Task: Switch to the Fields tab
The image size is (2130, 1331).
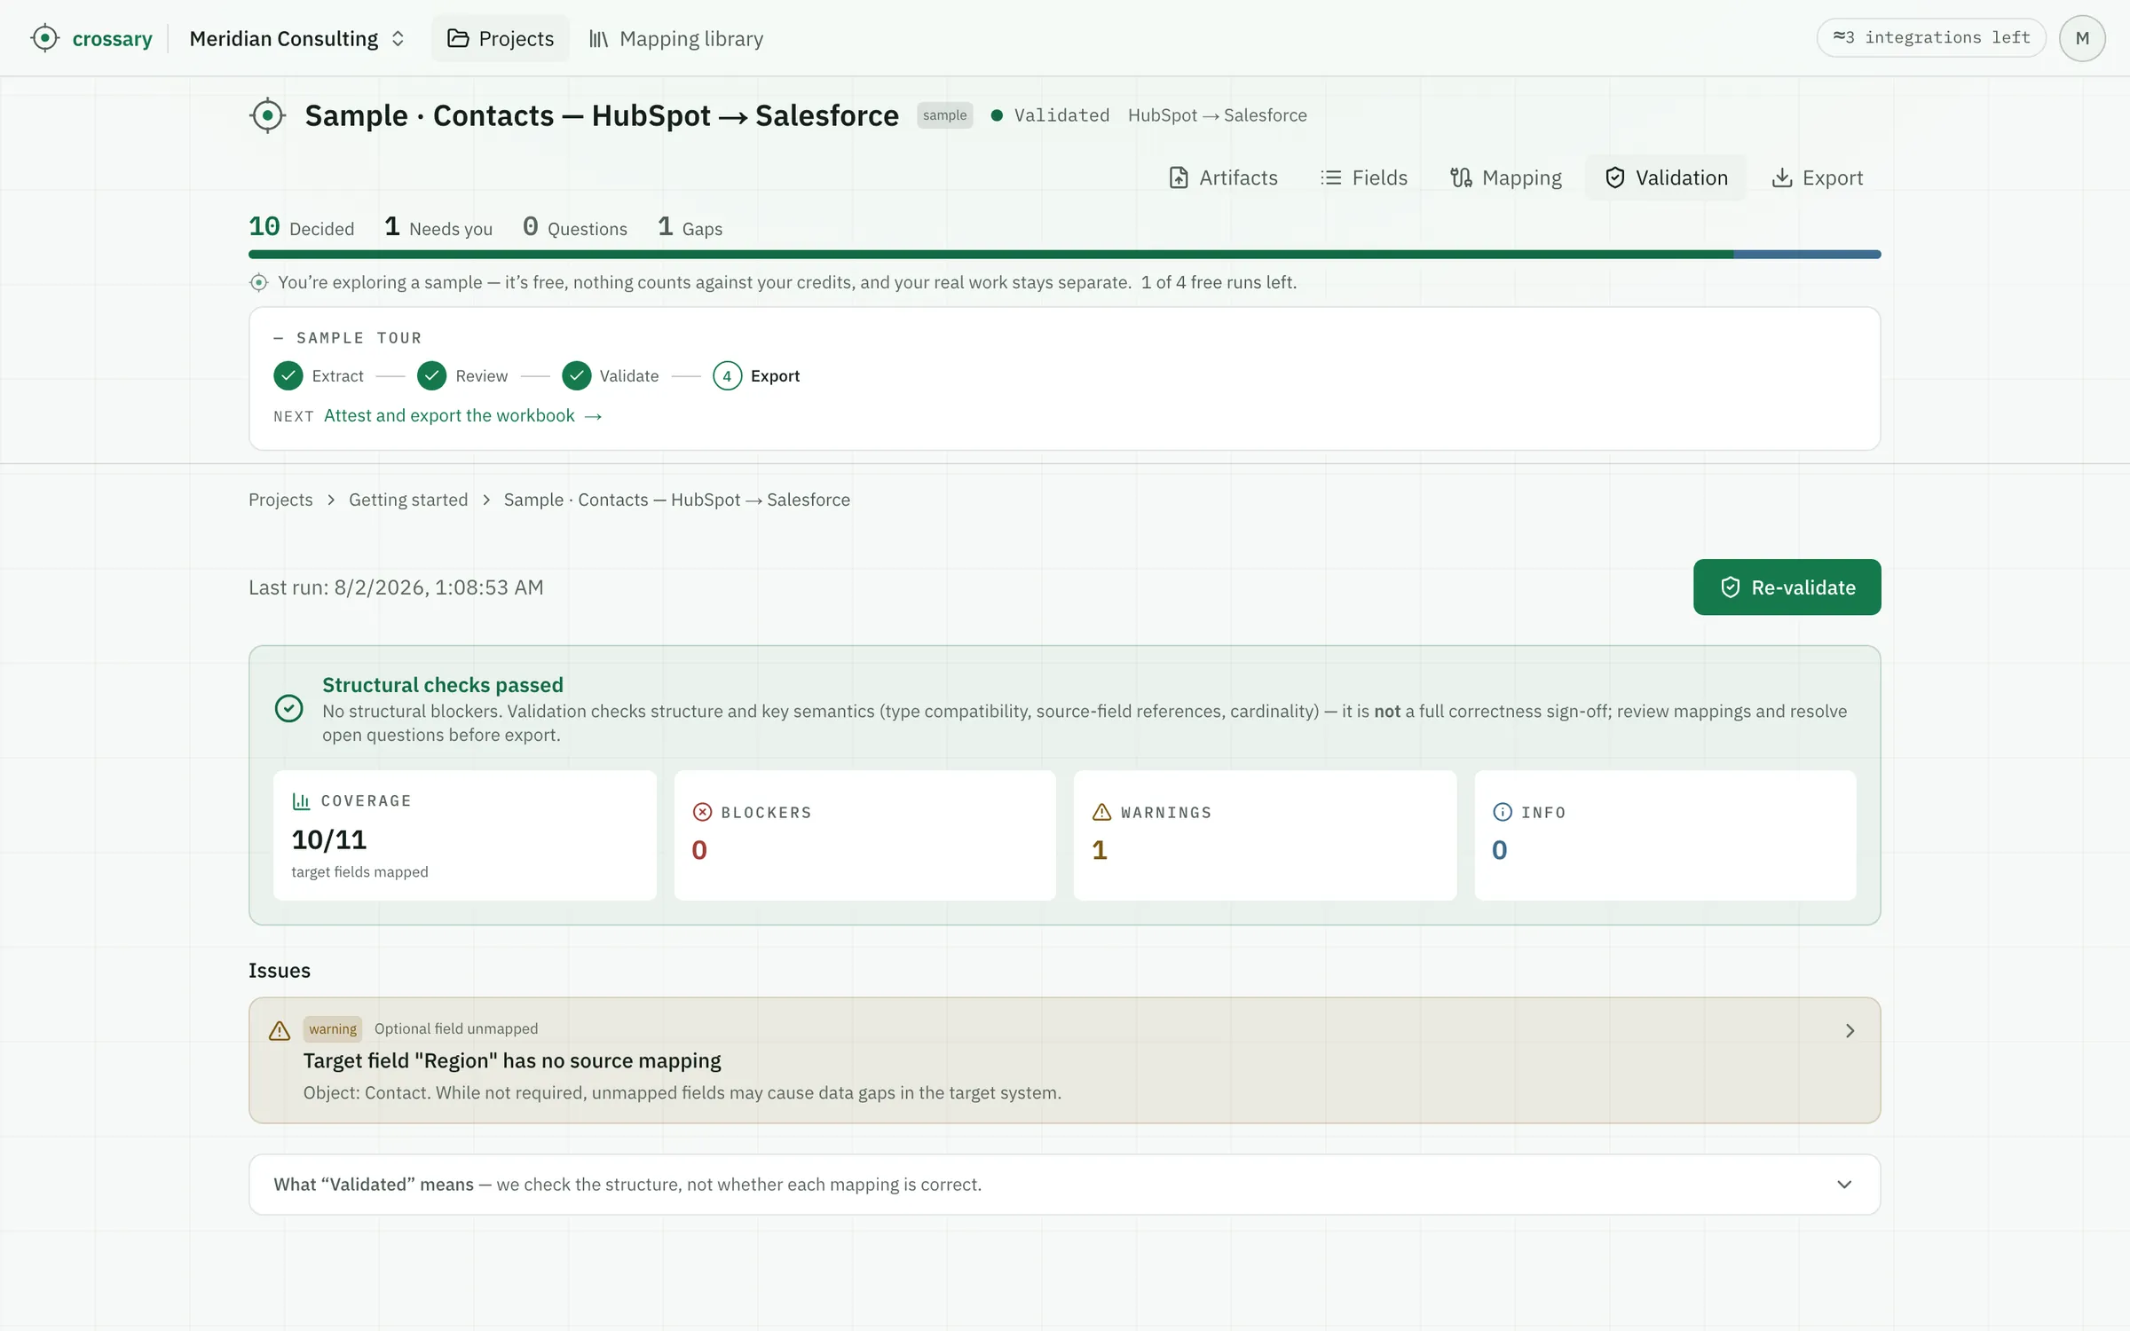Action: click(x=1364, y=177)
